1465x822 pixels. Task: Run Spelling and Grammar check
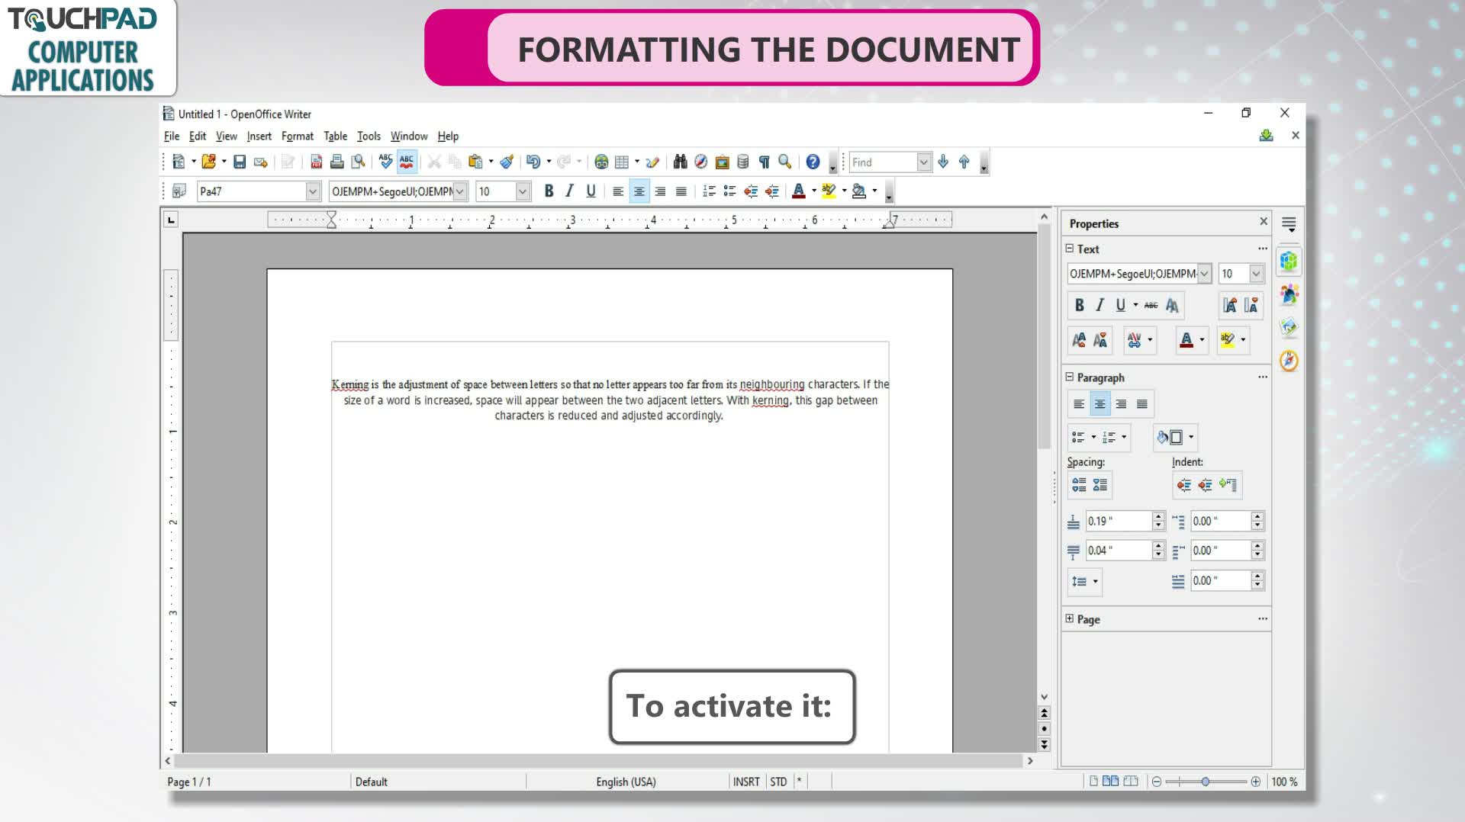(x=385, y=162)
